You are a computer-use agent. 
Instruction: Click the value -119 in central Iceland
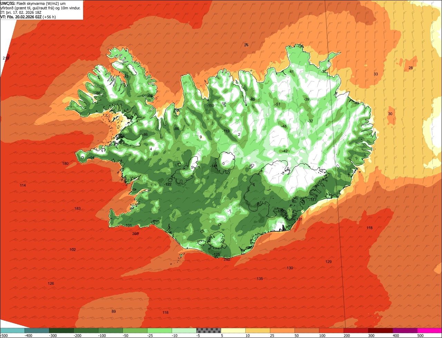point(226,131)
